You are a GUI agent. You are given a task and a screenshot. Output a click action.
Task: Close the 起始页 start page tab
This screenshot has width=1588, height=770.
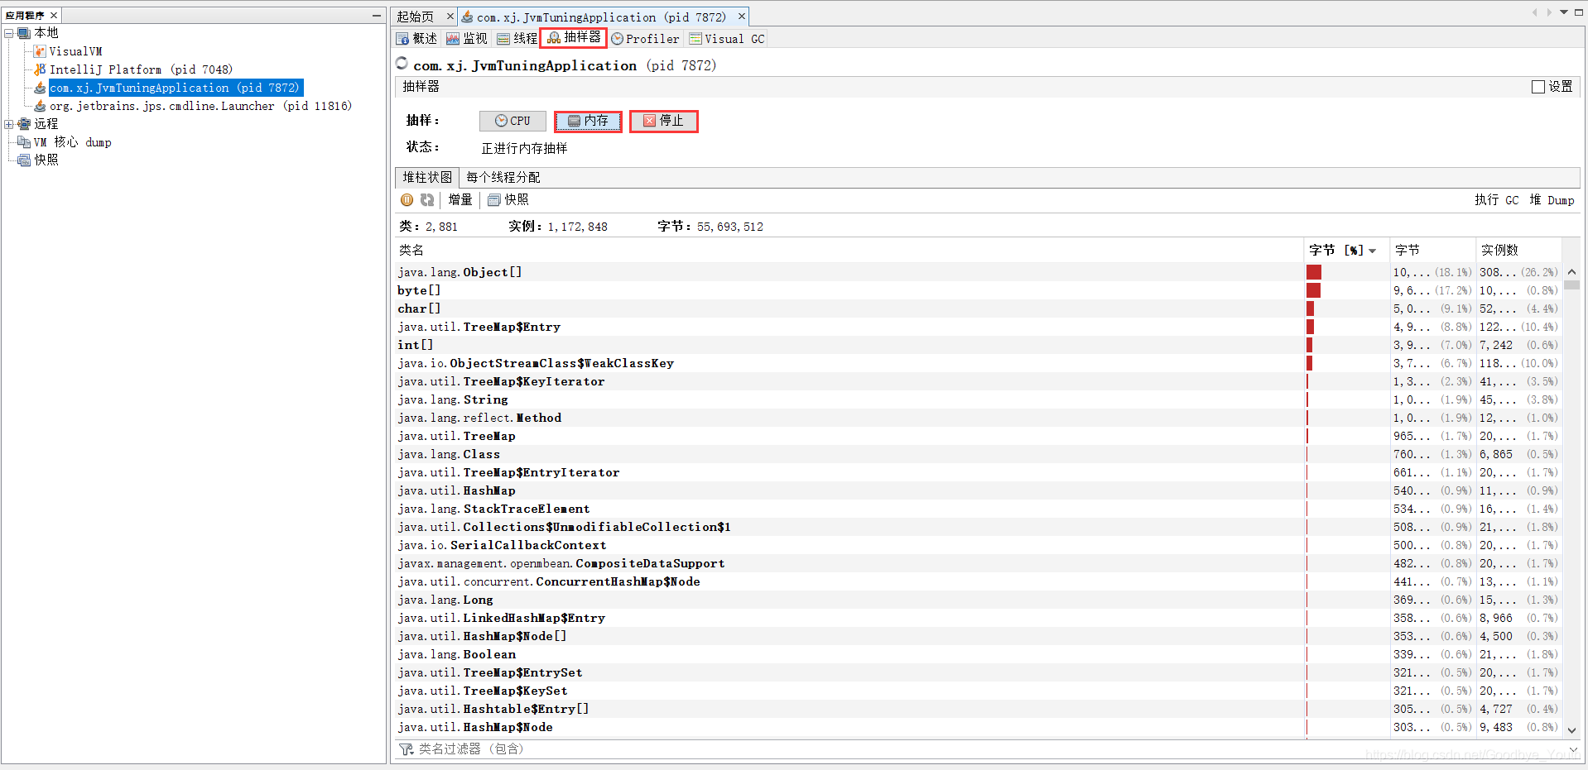click(450, 17)
